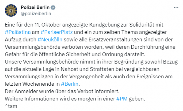The width and height of the screenshot is (183, 111).
Task: Click the Polizei Berlin star-badge avatar
Action: [x=11, y=10]
